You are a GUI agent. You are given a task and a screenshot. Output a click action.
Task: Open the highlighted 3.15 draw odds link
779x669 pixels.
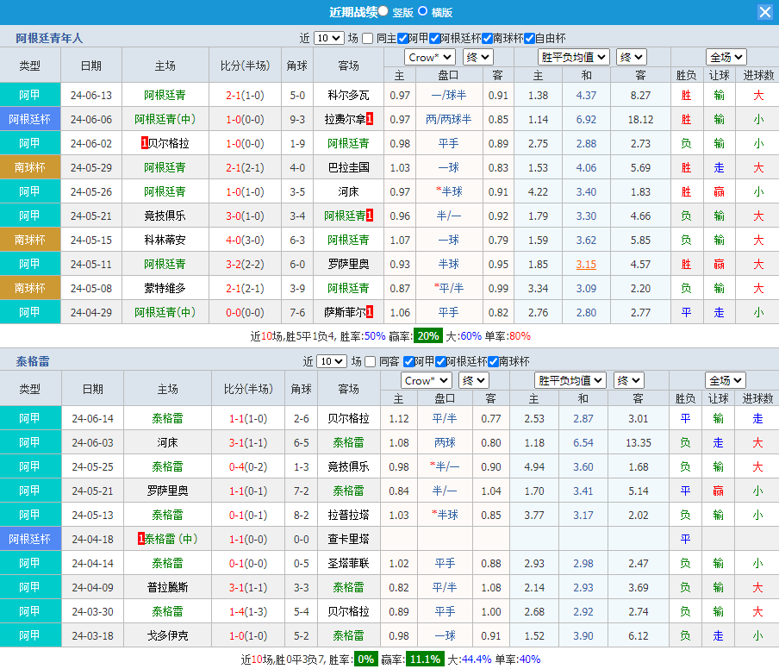[586, 264]
